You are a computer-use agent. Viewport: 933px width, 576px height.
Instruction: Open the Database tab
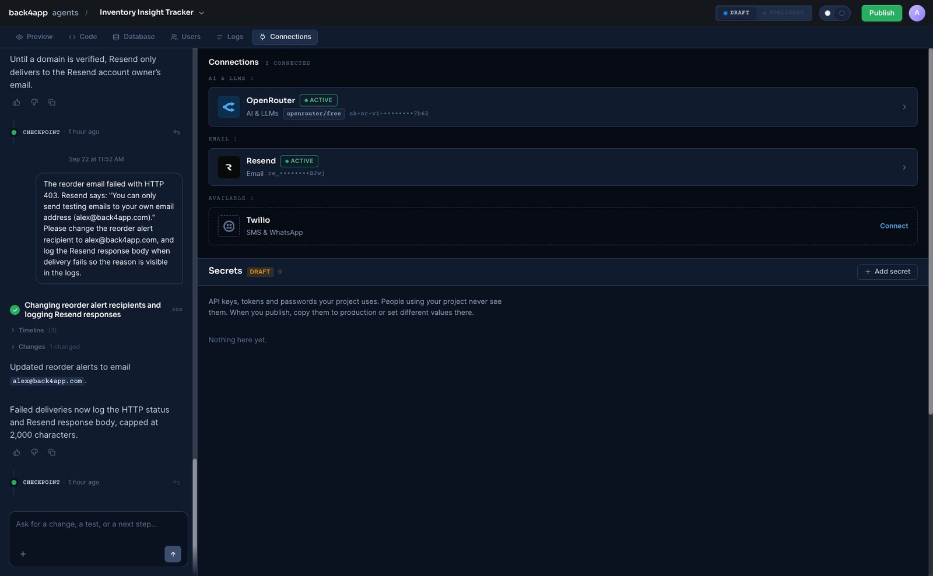click(134, 37)
